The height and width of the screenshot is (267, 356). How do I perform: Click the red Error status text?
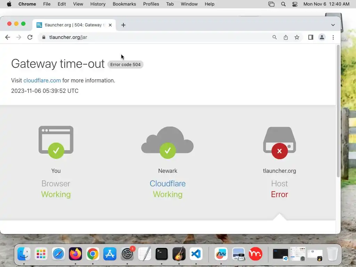click(x=280, y=194)
